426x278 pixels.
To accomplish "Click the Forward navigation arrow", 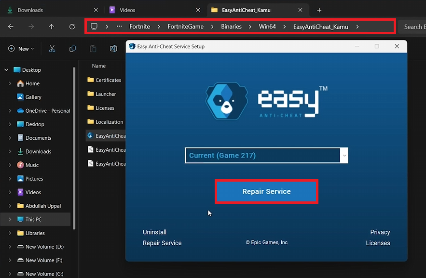I will (x=31, y=26).
